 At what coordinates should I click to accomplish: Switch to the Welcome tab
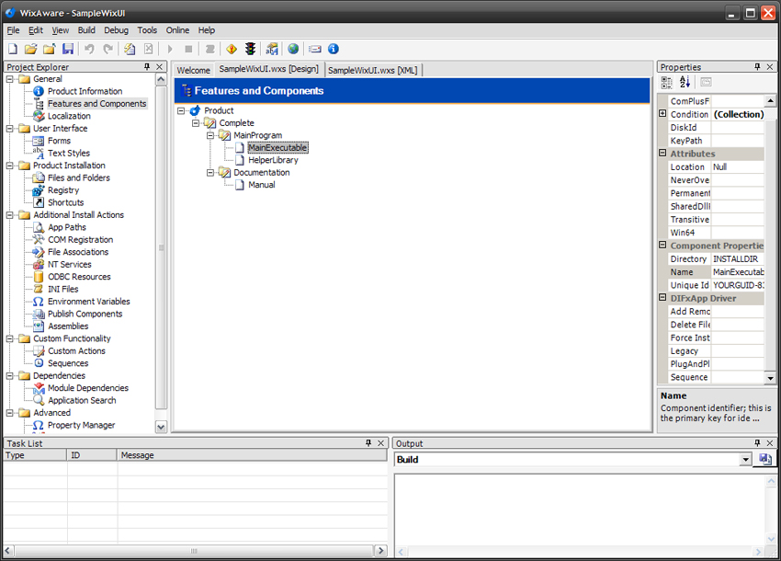point(193,70)
